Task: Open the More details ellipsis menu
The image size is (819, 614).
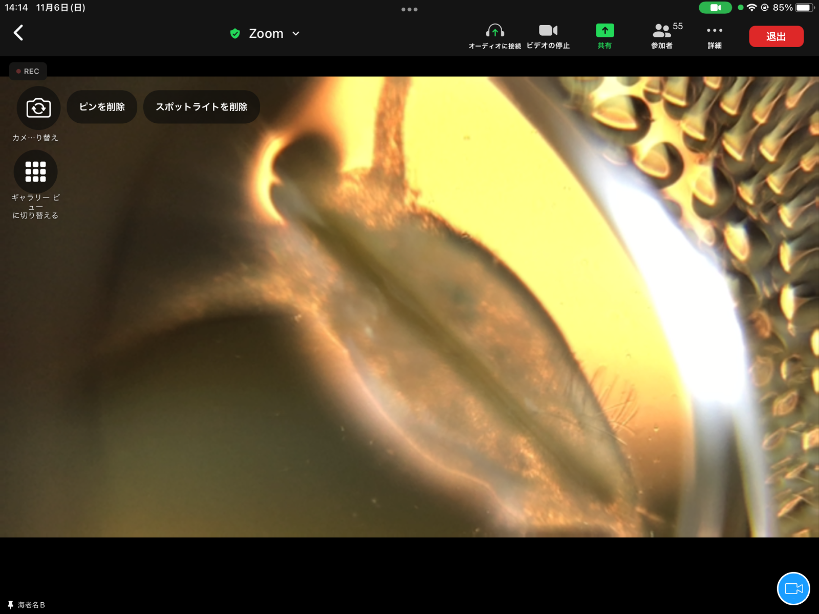Action: click(x=714, y=32)
